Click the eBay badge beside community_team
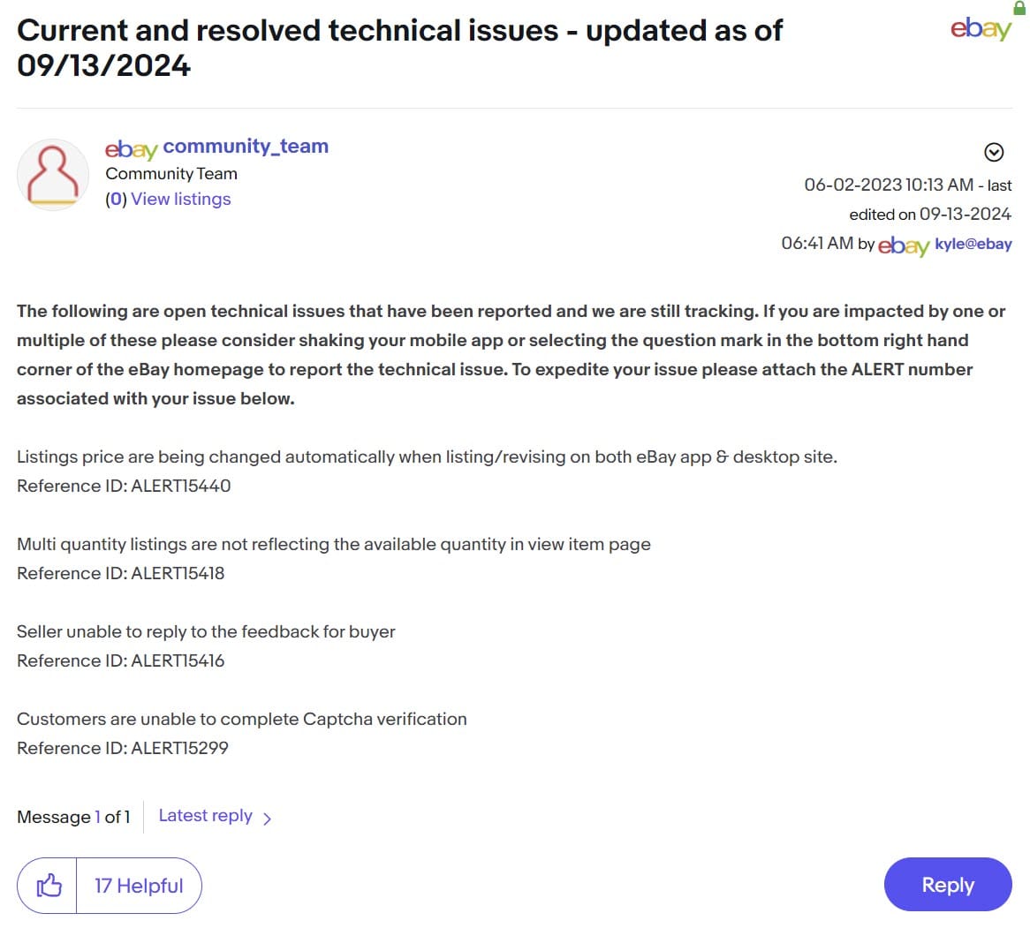This screenshot has width=1030, height=951. pyautogui.click(x=131, y=148)
